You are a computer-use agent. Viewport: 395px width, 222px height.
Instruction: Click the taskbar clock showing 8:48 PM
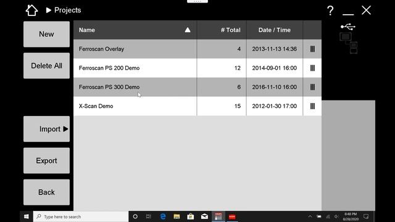click(351, 216)
